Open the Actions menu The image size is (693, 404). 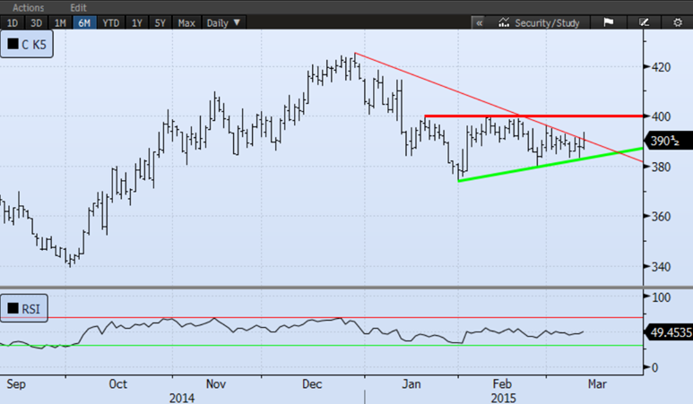[29, 7]
